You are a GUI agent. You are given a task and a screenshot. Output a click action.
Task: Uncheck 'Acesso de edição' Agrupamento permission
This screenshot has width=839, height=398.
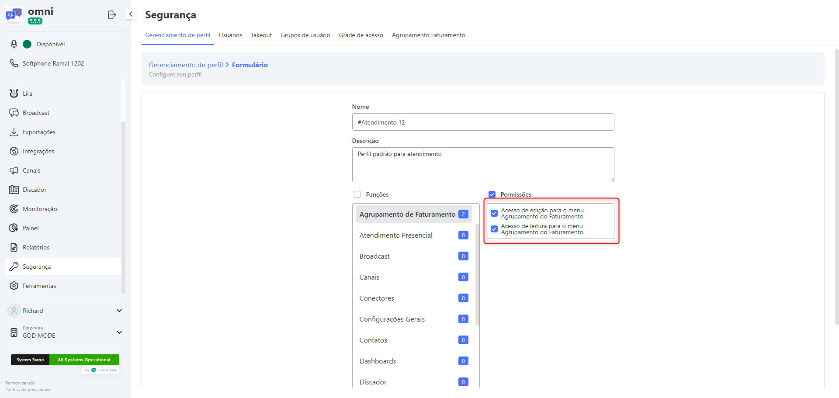pos(494,213)
